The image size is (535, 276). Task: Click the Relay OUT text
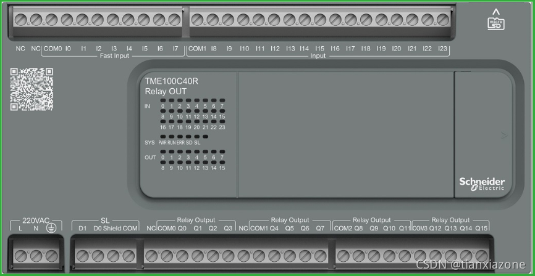(166, 92)
